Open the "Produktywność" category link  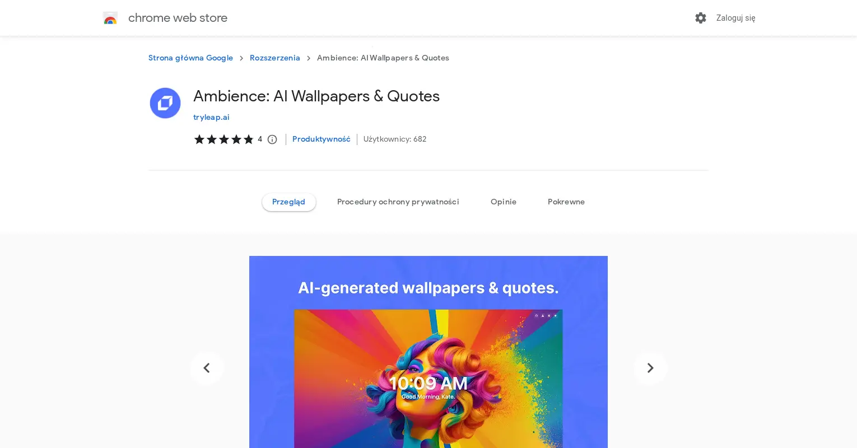click(321, 139)
